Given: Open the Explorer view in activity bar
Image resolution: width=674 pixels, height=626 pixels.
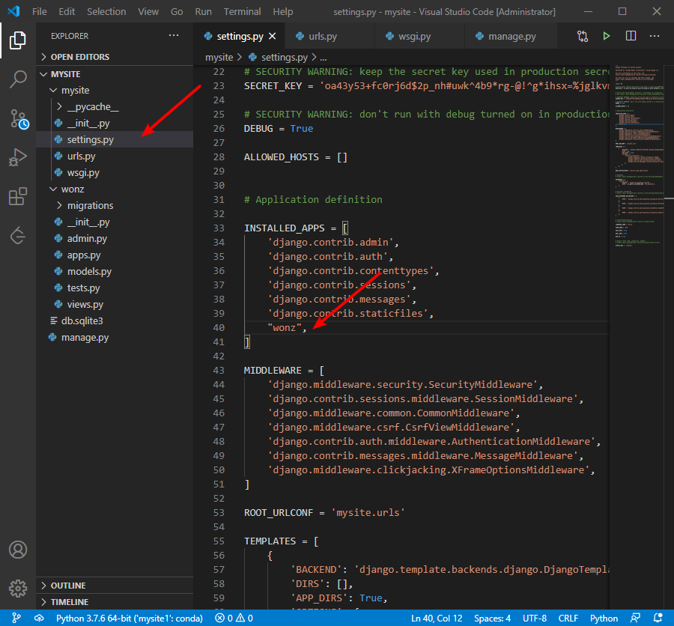Looking at the screenshot, I should click(18, 40).
